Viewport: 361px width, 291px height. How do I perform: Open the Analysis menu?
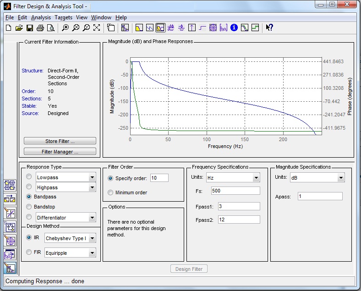[41, 17]
